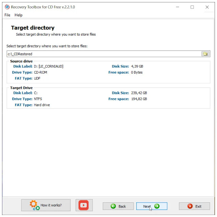Click the target directory path field

click(x=104, y=54)
